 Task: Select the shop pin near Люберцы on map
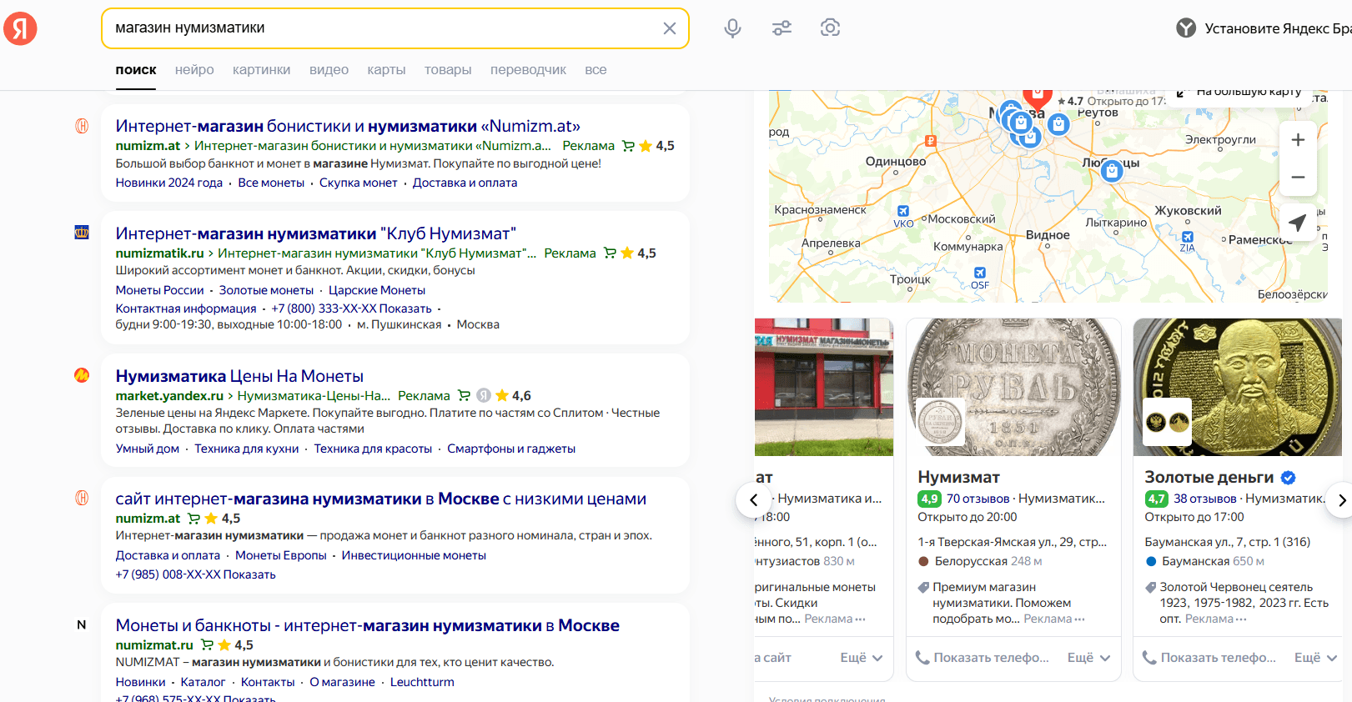coord(1111,171)
